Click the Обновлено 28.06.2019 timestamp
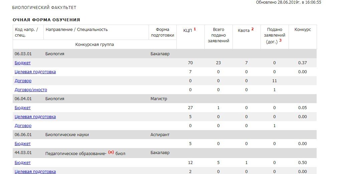 tap(289, 2)
